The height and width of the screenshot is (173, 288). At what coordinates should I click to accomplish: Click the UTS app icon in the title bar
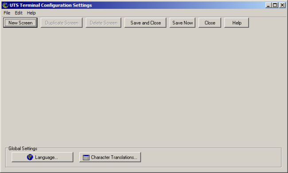(x=5, y=5)
